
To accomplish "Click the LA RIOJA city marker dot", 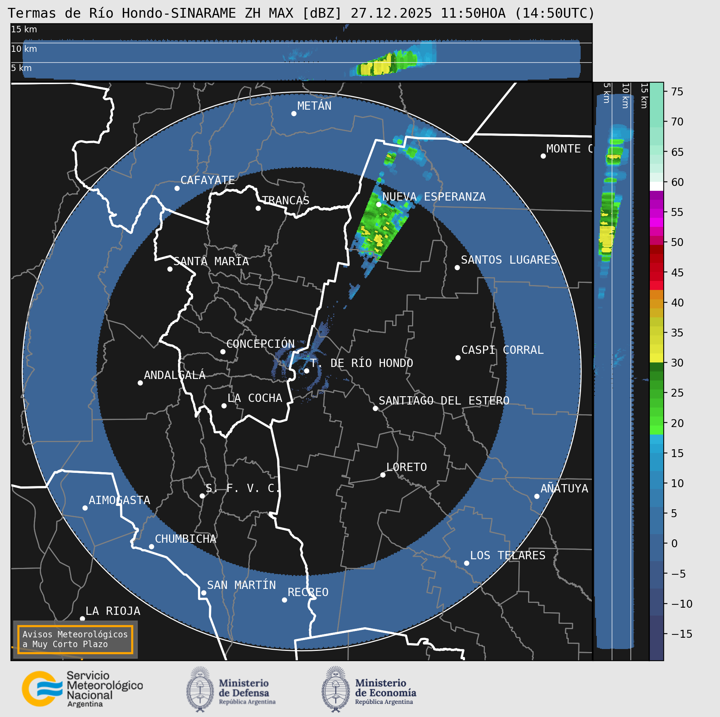I will coord(82,618).
